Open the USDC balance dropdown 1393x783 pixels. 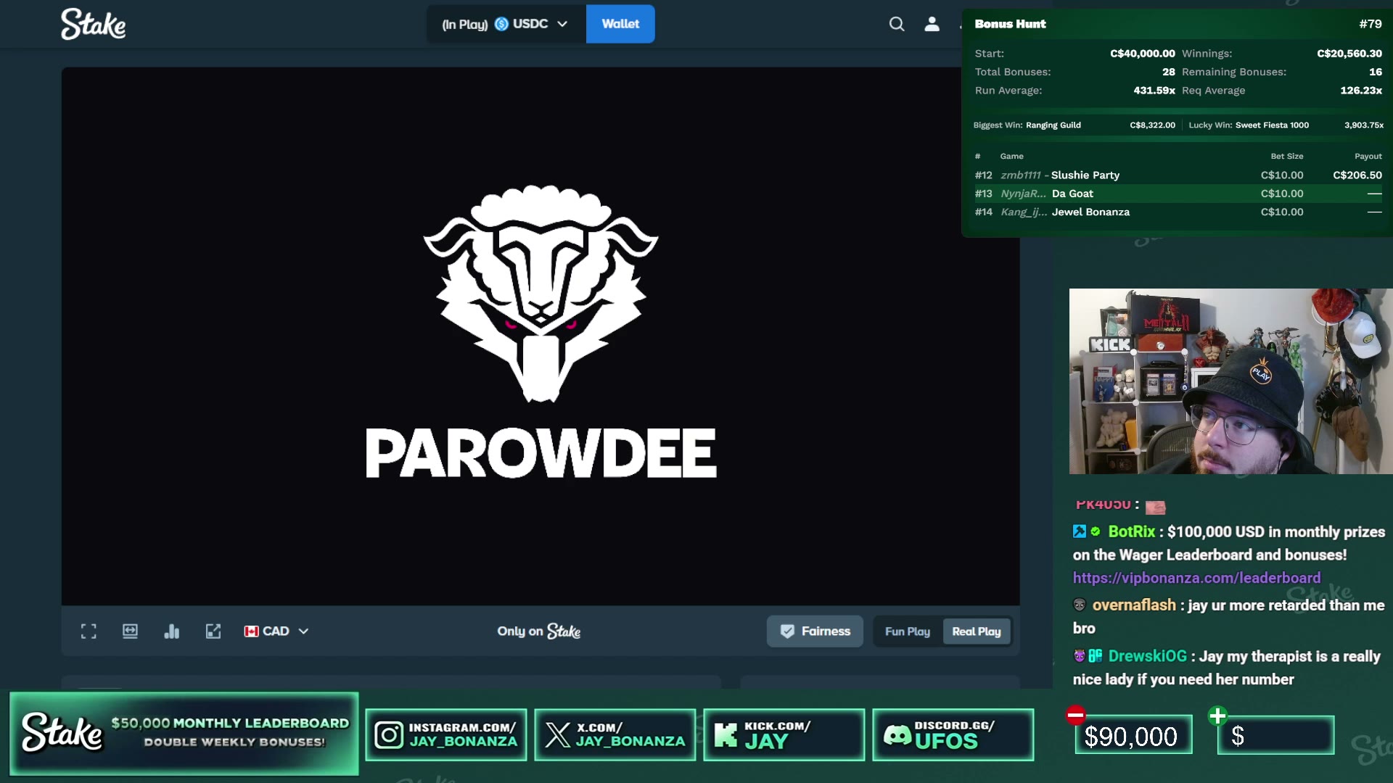point(506,24)
